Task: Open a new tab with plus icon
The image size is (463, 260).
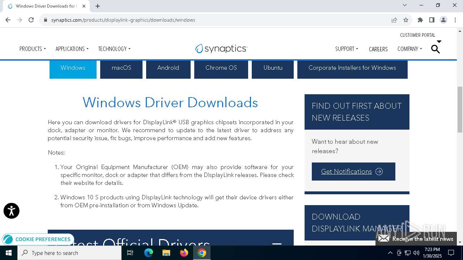Action: [98, 6]
